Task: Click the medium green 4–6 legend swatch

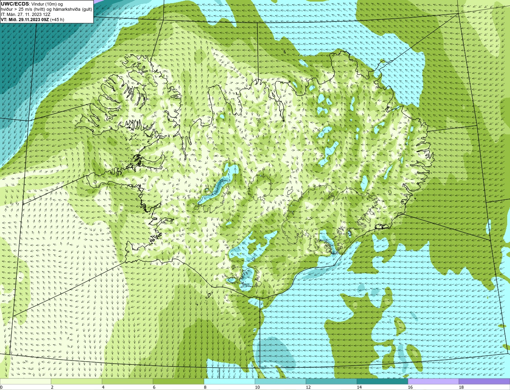Action: [128, 382]
